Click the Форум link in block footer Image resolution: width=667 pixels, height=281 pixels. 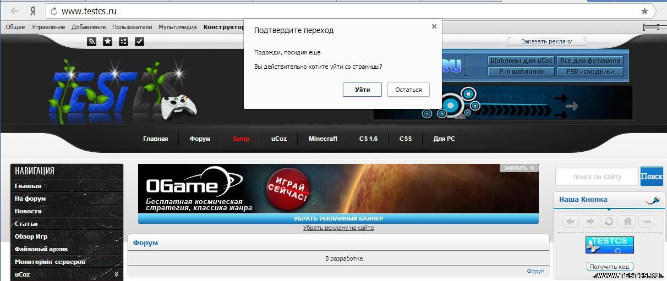[535, 271]
